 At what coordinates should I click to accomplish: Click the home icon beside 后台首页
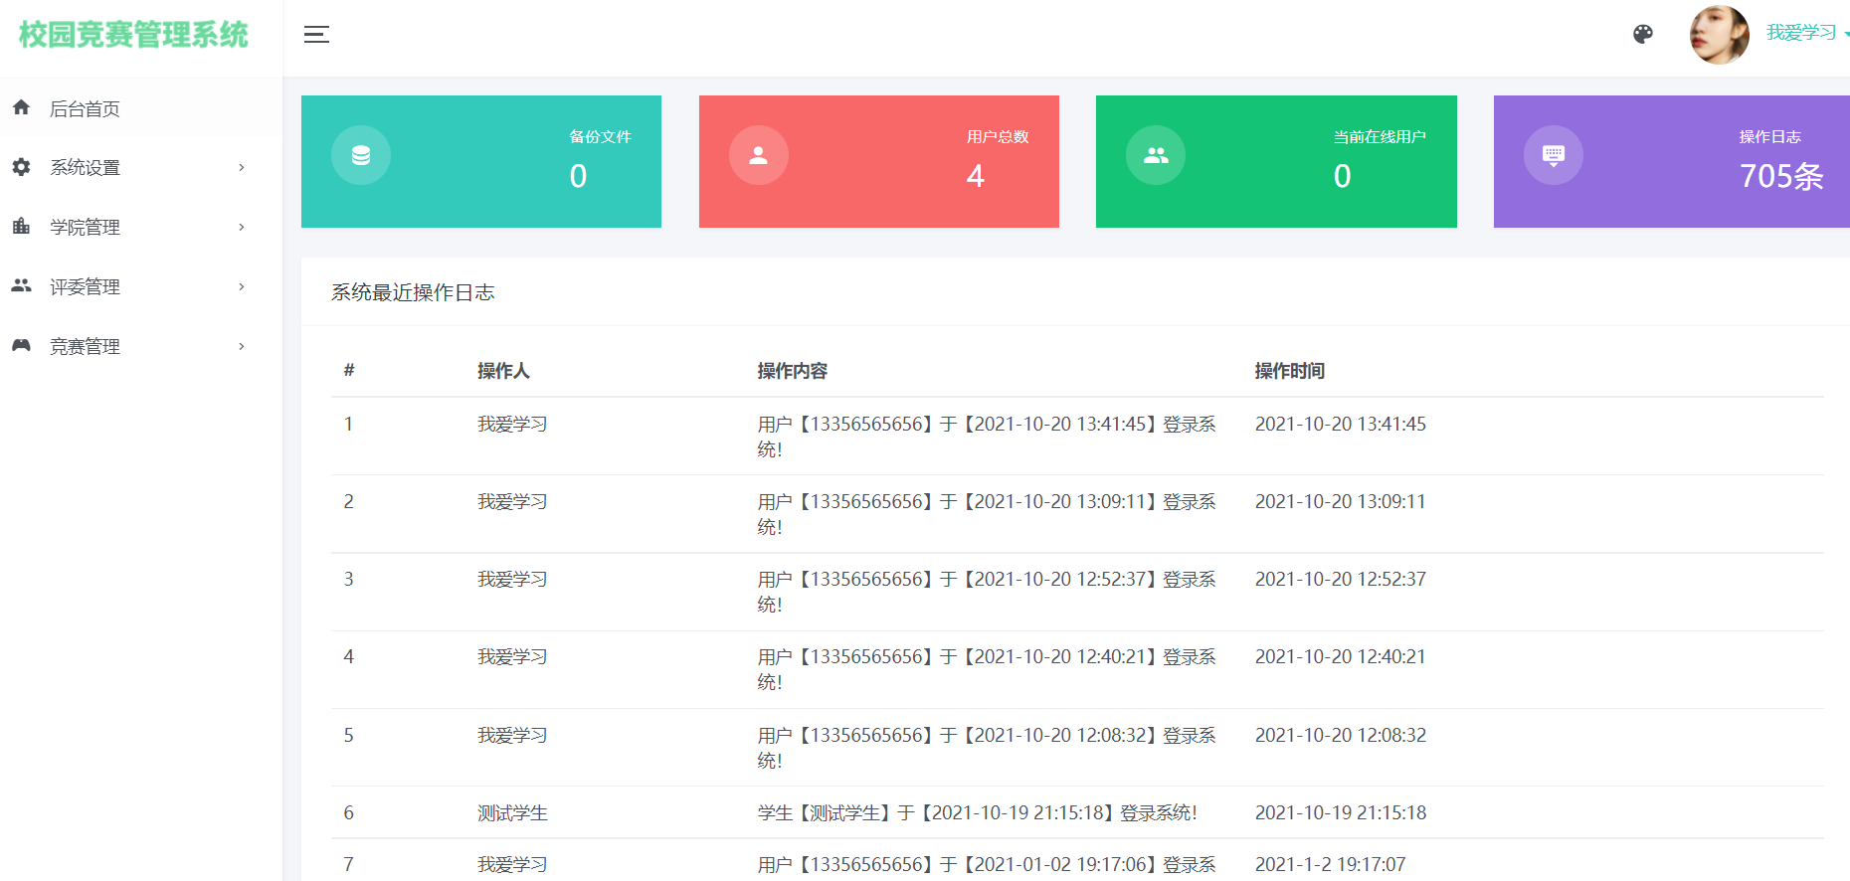(x=21, y=107)
